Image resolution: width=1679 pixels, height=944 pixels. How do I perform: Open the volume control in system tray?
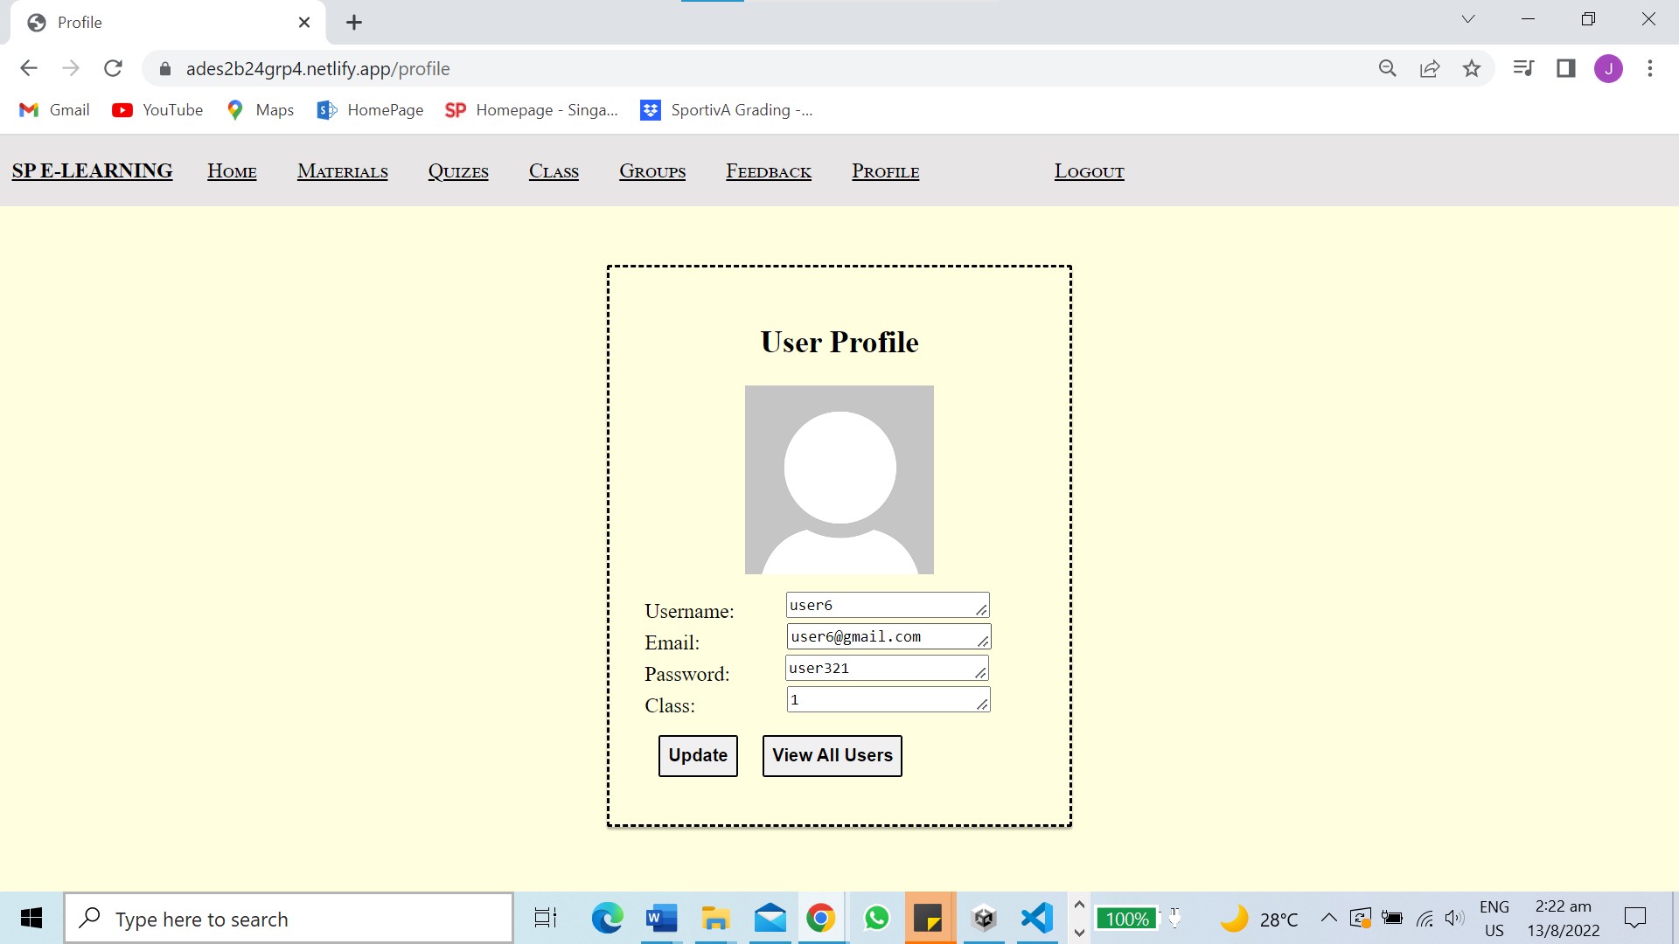(x=1454, y=918)
